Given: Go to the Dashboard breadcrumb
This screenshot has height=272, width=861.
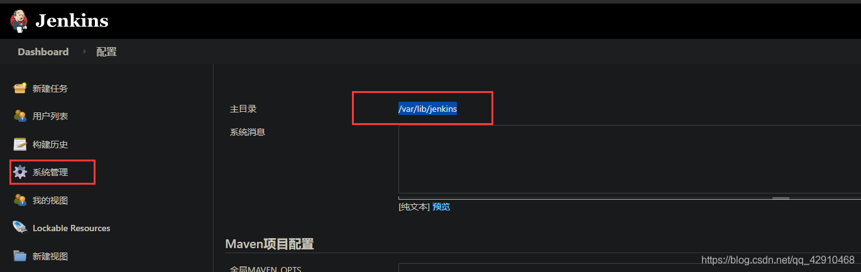Looking at the screenshot, I should [x=43, y=52].
